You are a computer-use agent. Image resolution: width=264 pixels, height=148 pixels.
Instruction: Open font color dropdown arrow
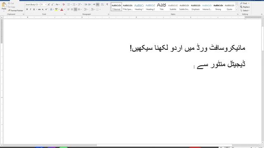64,9
